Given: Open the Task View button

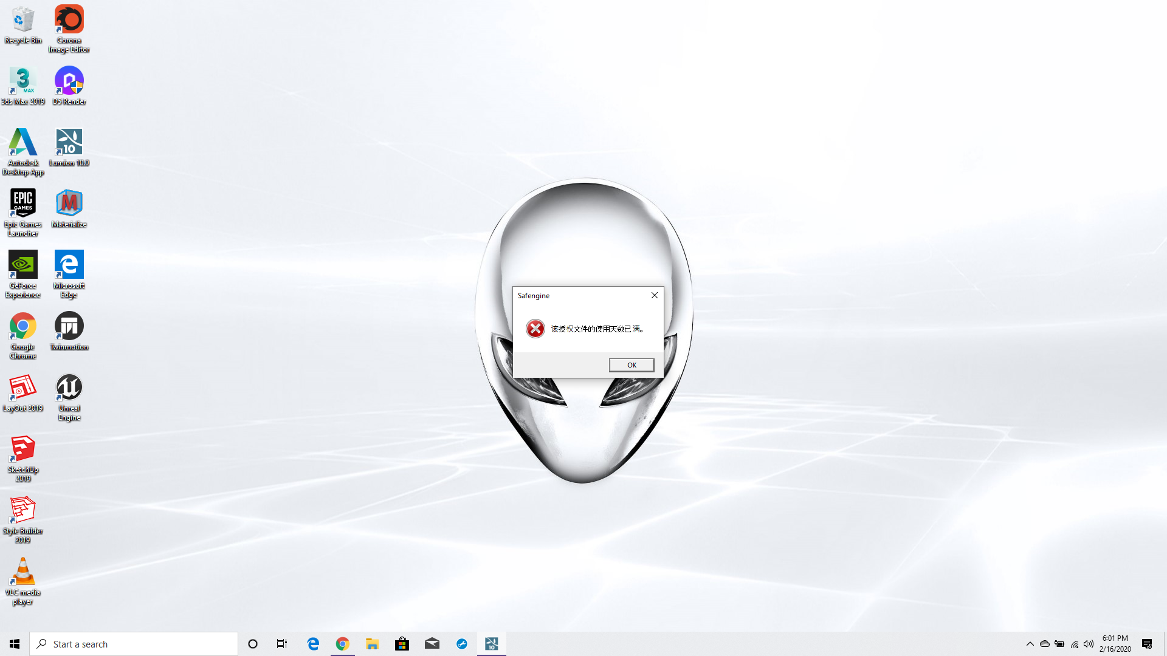Looking at the screenshot, I should (x=282, y=644).
